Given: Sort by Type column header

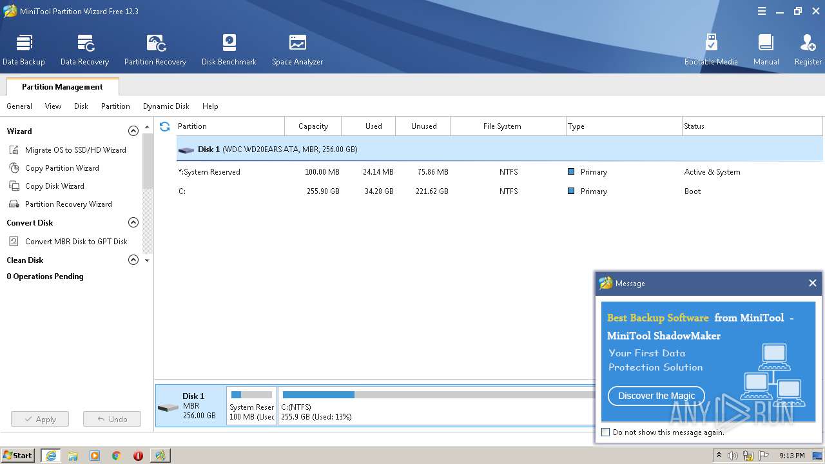Looking at the screenshot, I should pos(624,126).
